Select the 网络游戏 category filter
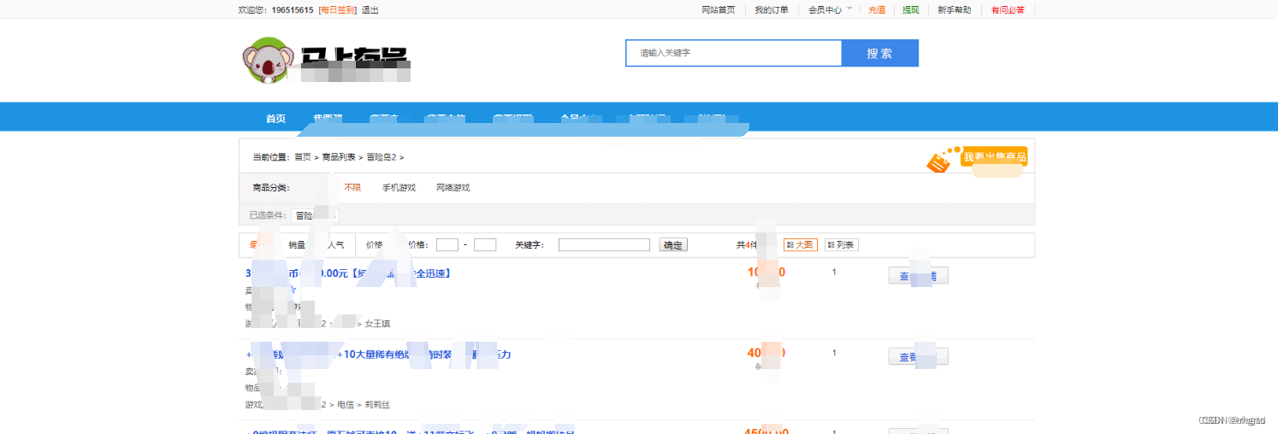The image size is (1278, 434). [453, 188]
